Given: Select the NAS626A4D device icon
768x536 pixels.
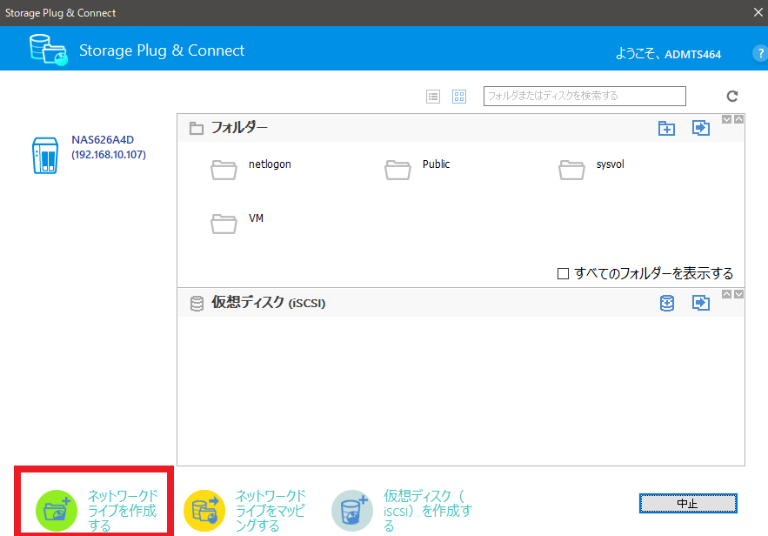Looking at the screenshot, I should (x=45, y=155).
